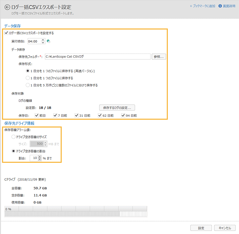
Task: Click the 全容量 59.7 GB value
Action: pyautogui.click(x=40, y=188)
